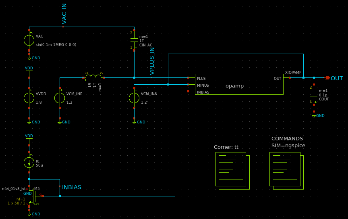Viewport: 348px width, 219px height.
Task: Select the CIN_AC capacitor symbol
Action: point(134,40)
